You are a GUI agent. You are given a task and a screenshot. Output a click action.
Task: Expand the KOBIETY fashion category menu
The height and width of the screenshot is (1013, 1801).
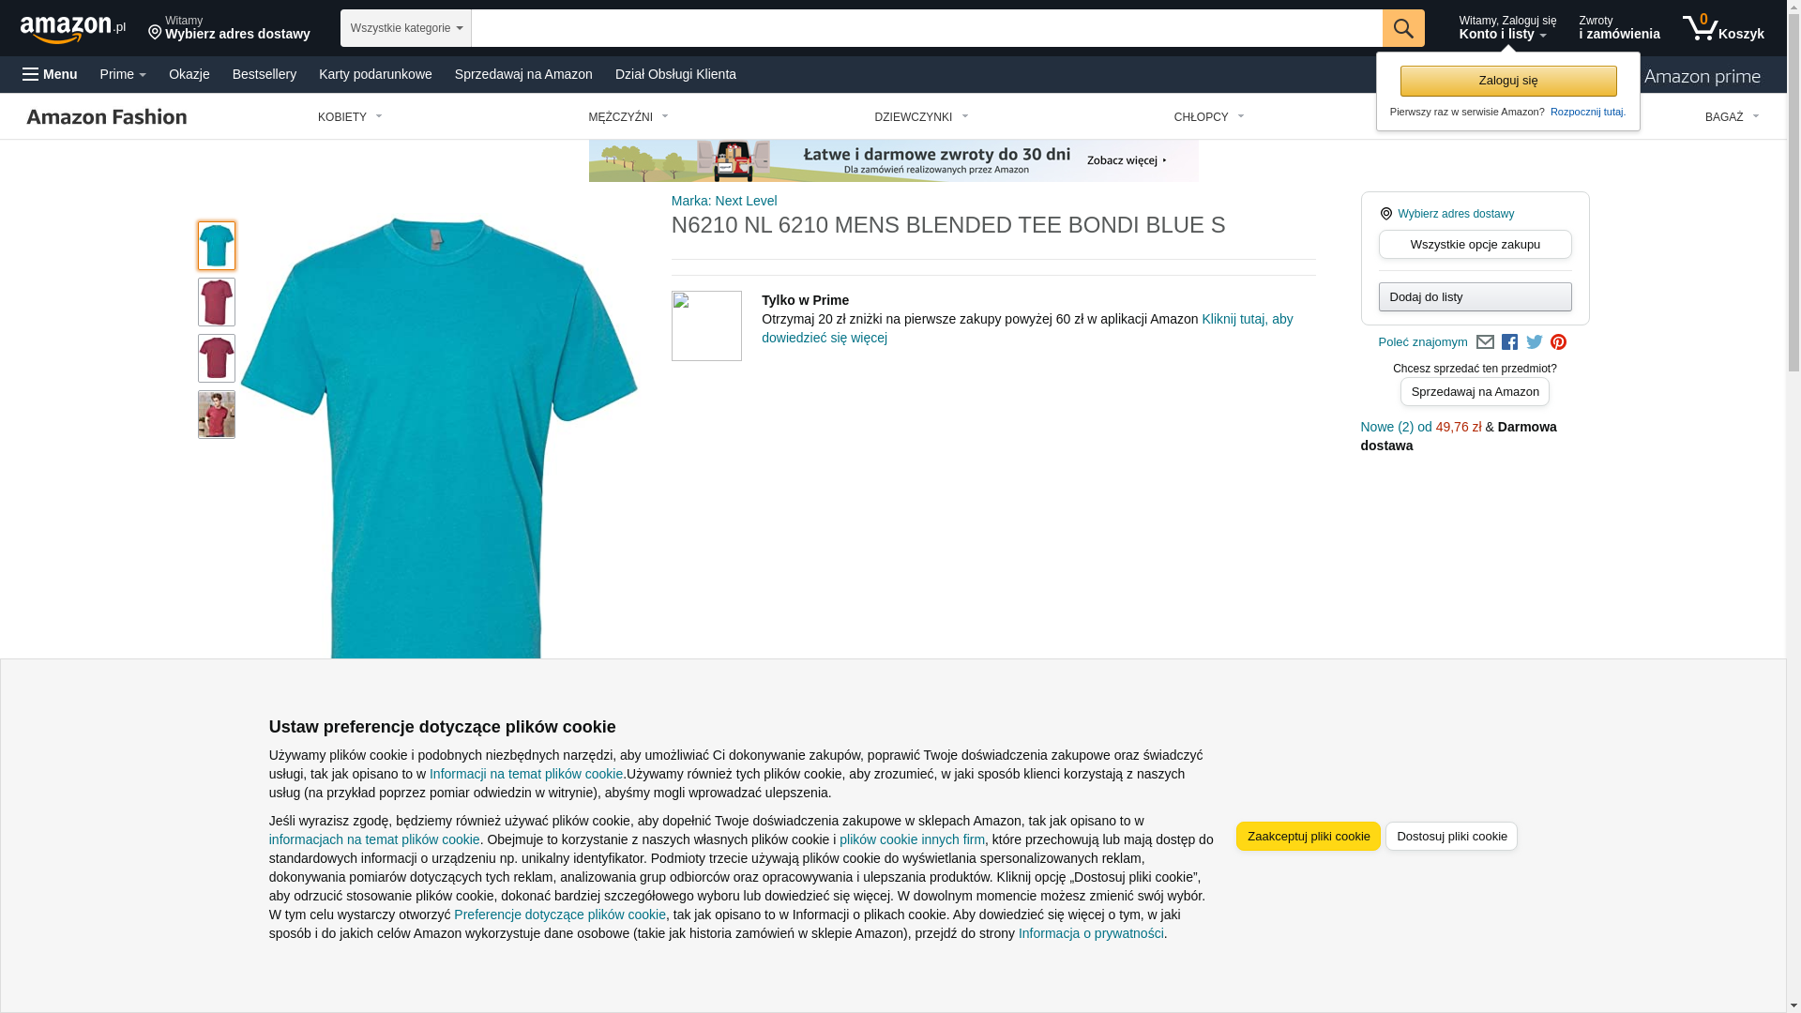[350, 117]
